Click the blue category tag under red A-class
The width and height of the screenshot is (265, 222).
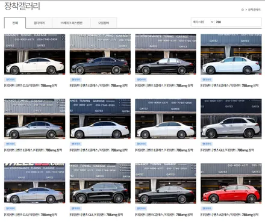click(207, 209)
